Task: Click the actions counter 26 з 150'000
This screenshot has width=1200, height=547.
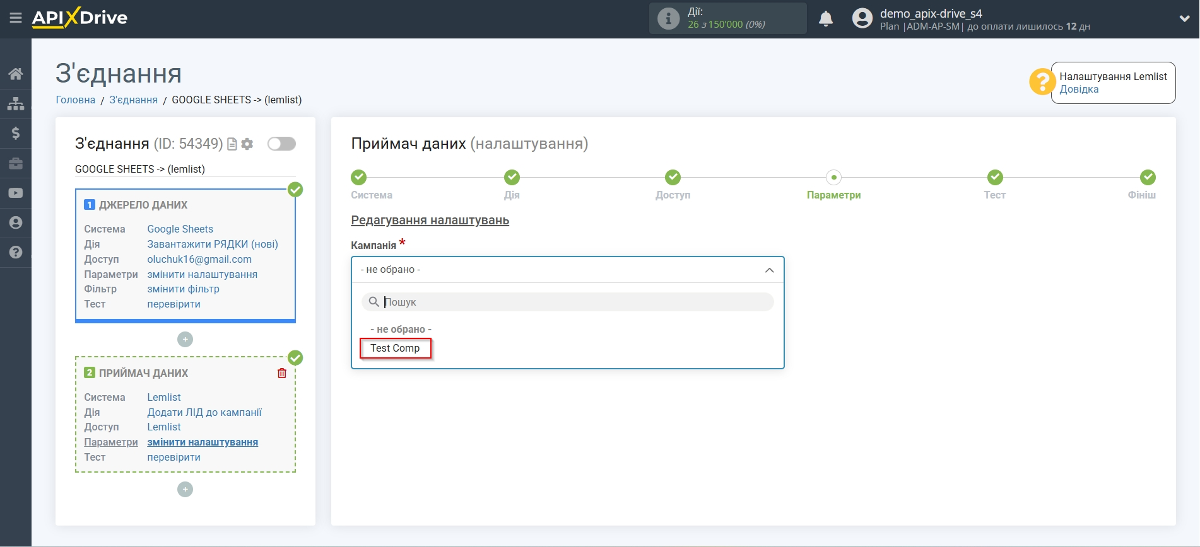Action: (726, 25)
